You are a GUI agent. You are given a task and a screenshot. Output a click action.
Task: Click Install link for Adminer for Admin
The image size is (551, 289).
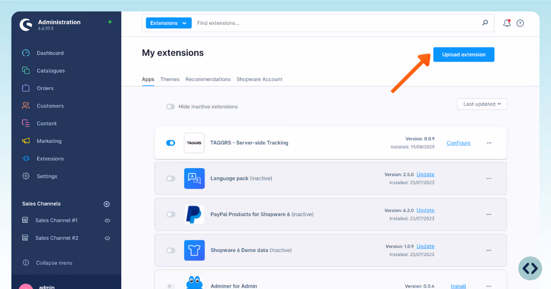(x=458, y=286)
